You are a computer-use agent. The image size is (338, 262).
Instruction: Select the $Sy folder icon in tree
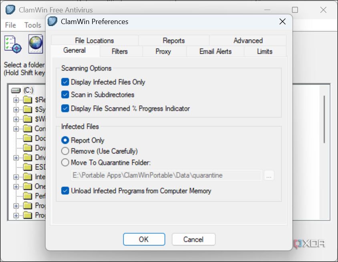pos(28,109)
